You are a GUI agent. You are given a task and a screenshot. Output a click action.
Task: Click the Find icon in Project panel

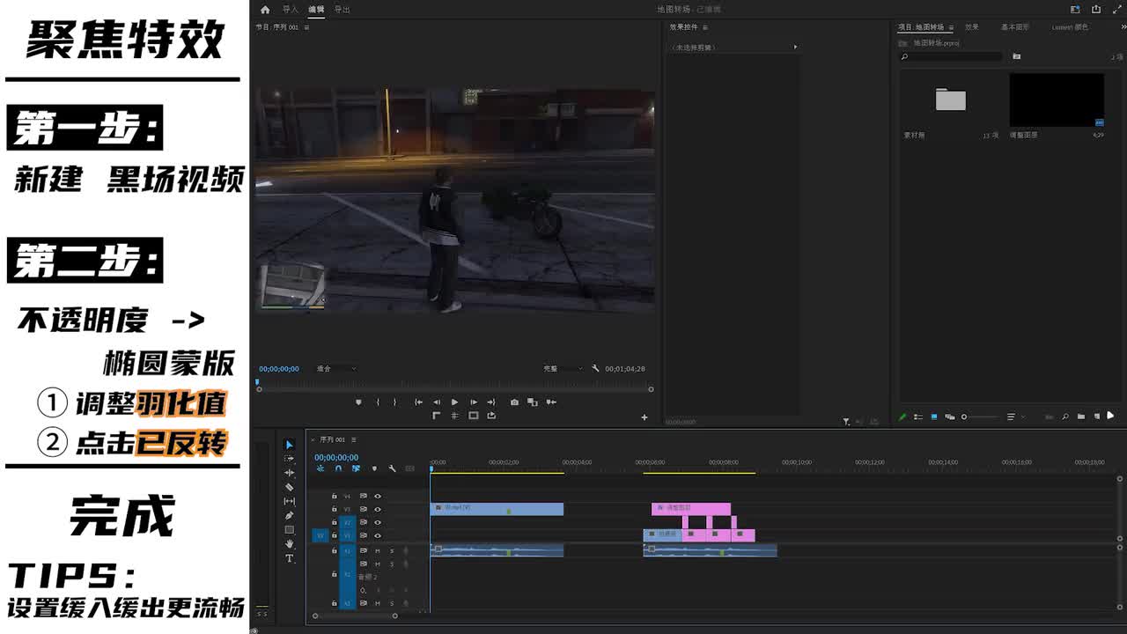click(1065, 417)
